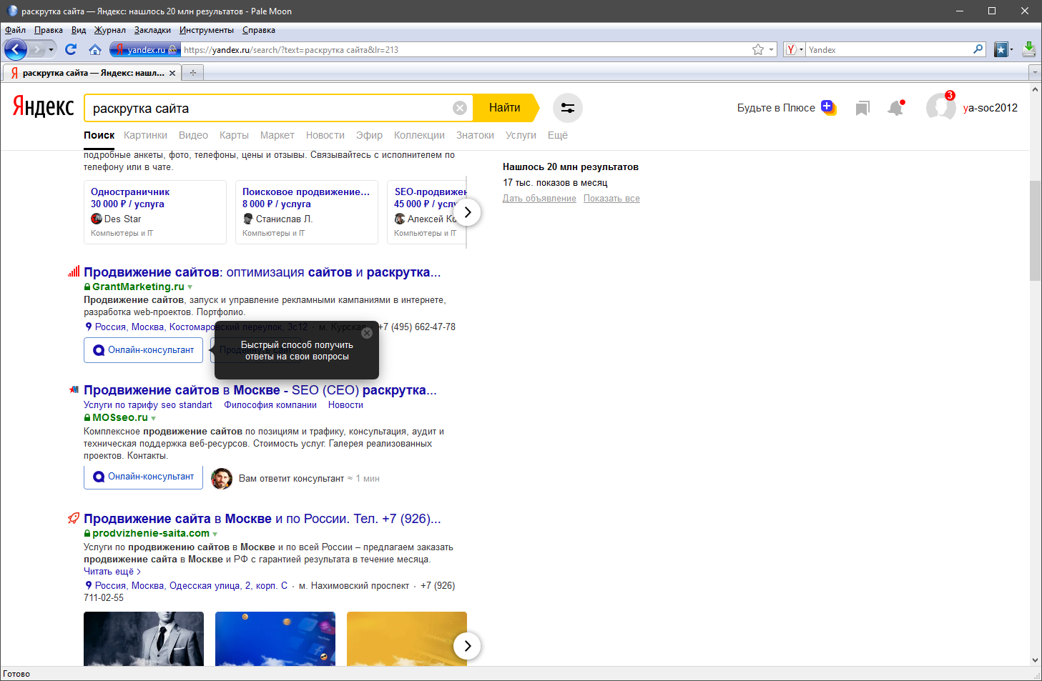Open the businessman image thumbnail

pos(144,639)
